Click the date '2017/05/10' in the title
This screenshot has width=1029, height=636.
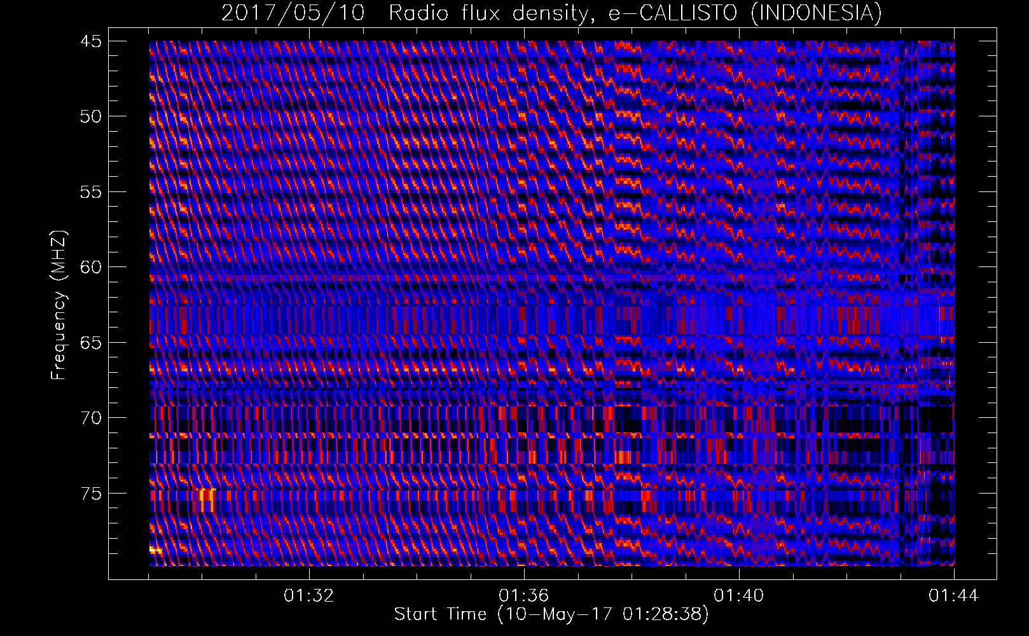pyautogui.click(x=293, y=13)
